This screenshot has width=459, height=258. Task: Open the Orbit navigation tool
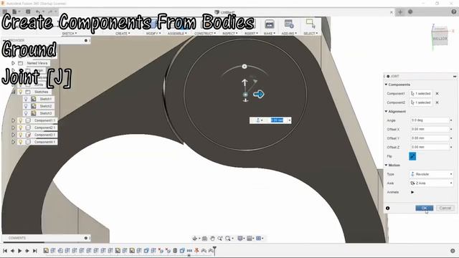point(195,239)
